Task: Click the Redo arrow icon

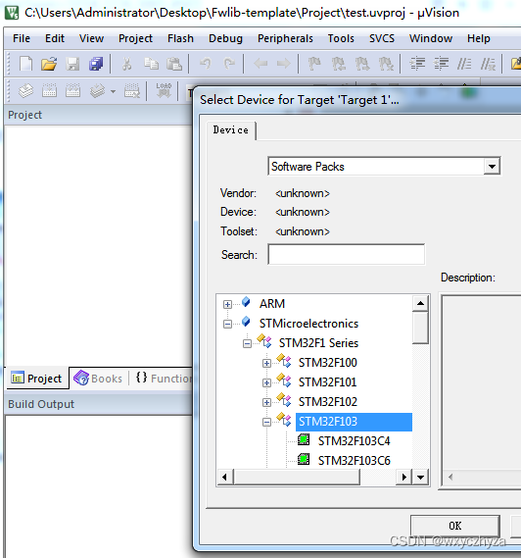Action: click(x=229, y=64)
